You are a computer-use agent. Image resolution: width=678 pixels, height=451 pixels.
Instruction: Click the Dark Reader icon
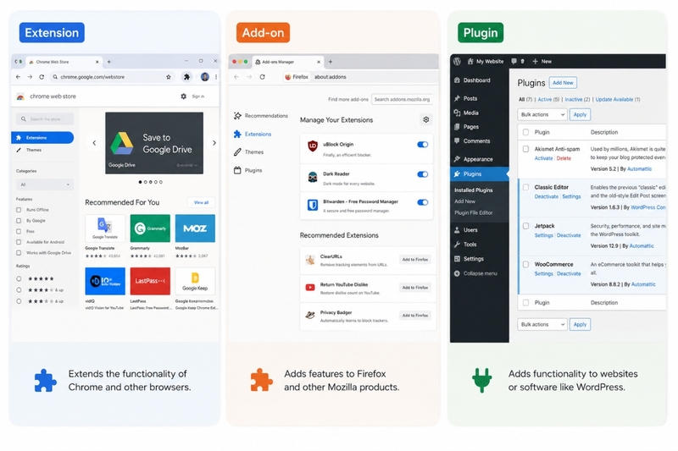pos(312,177)
